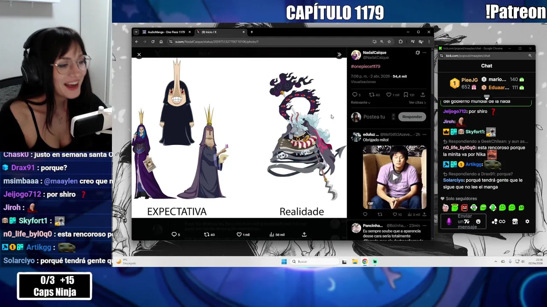Click the Buscar taskbar search box
Image resolution: width=547 pixels, height=307 pixels.
315,262
